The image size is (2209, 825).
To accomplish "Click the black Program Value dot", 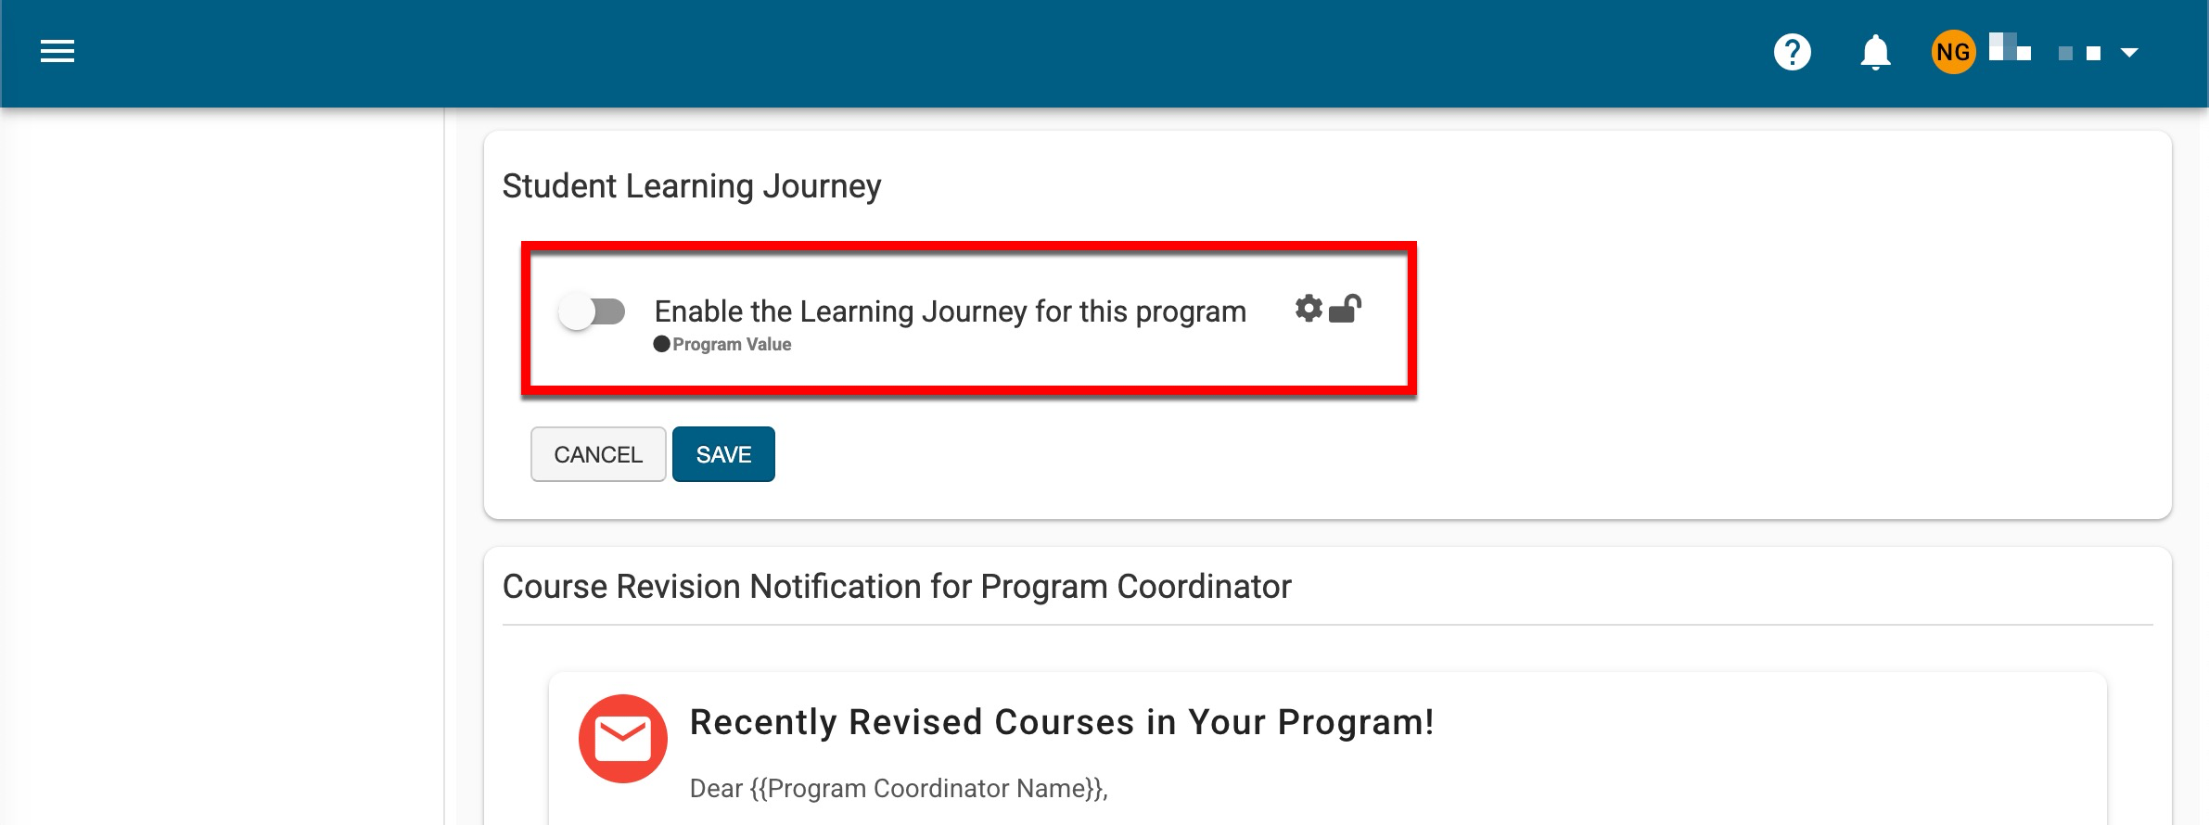I will click(x=661, y=344).
